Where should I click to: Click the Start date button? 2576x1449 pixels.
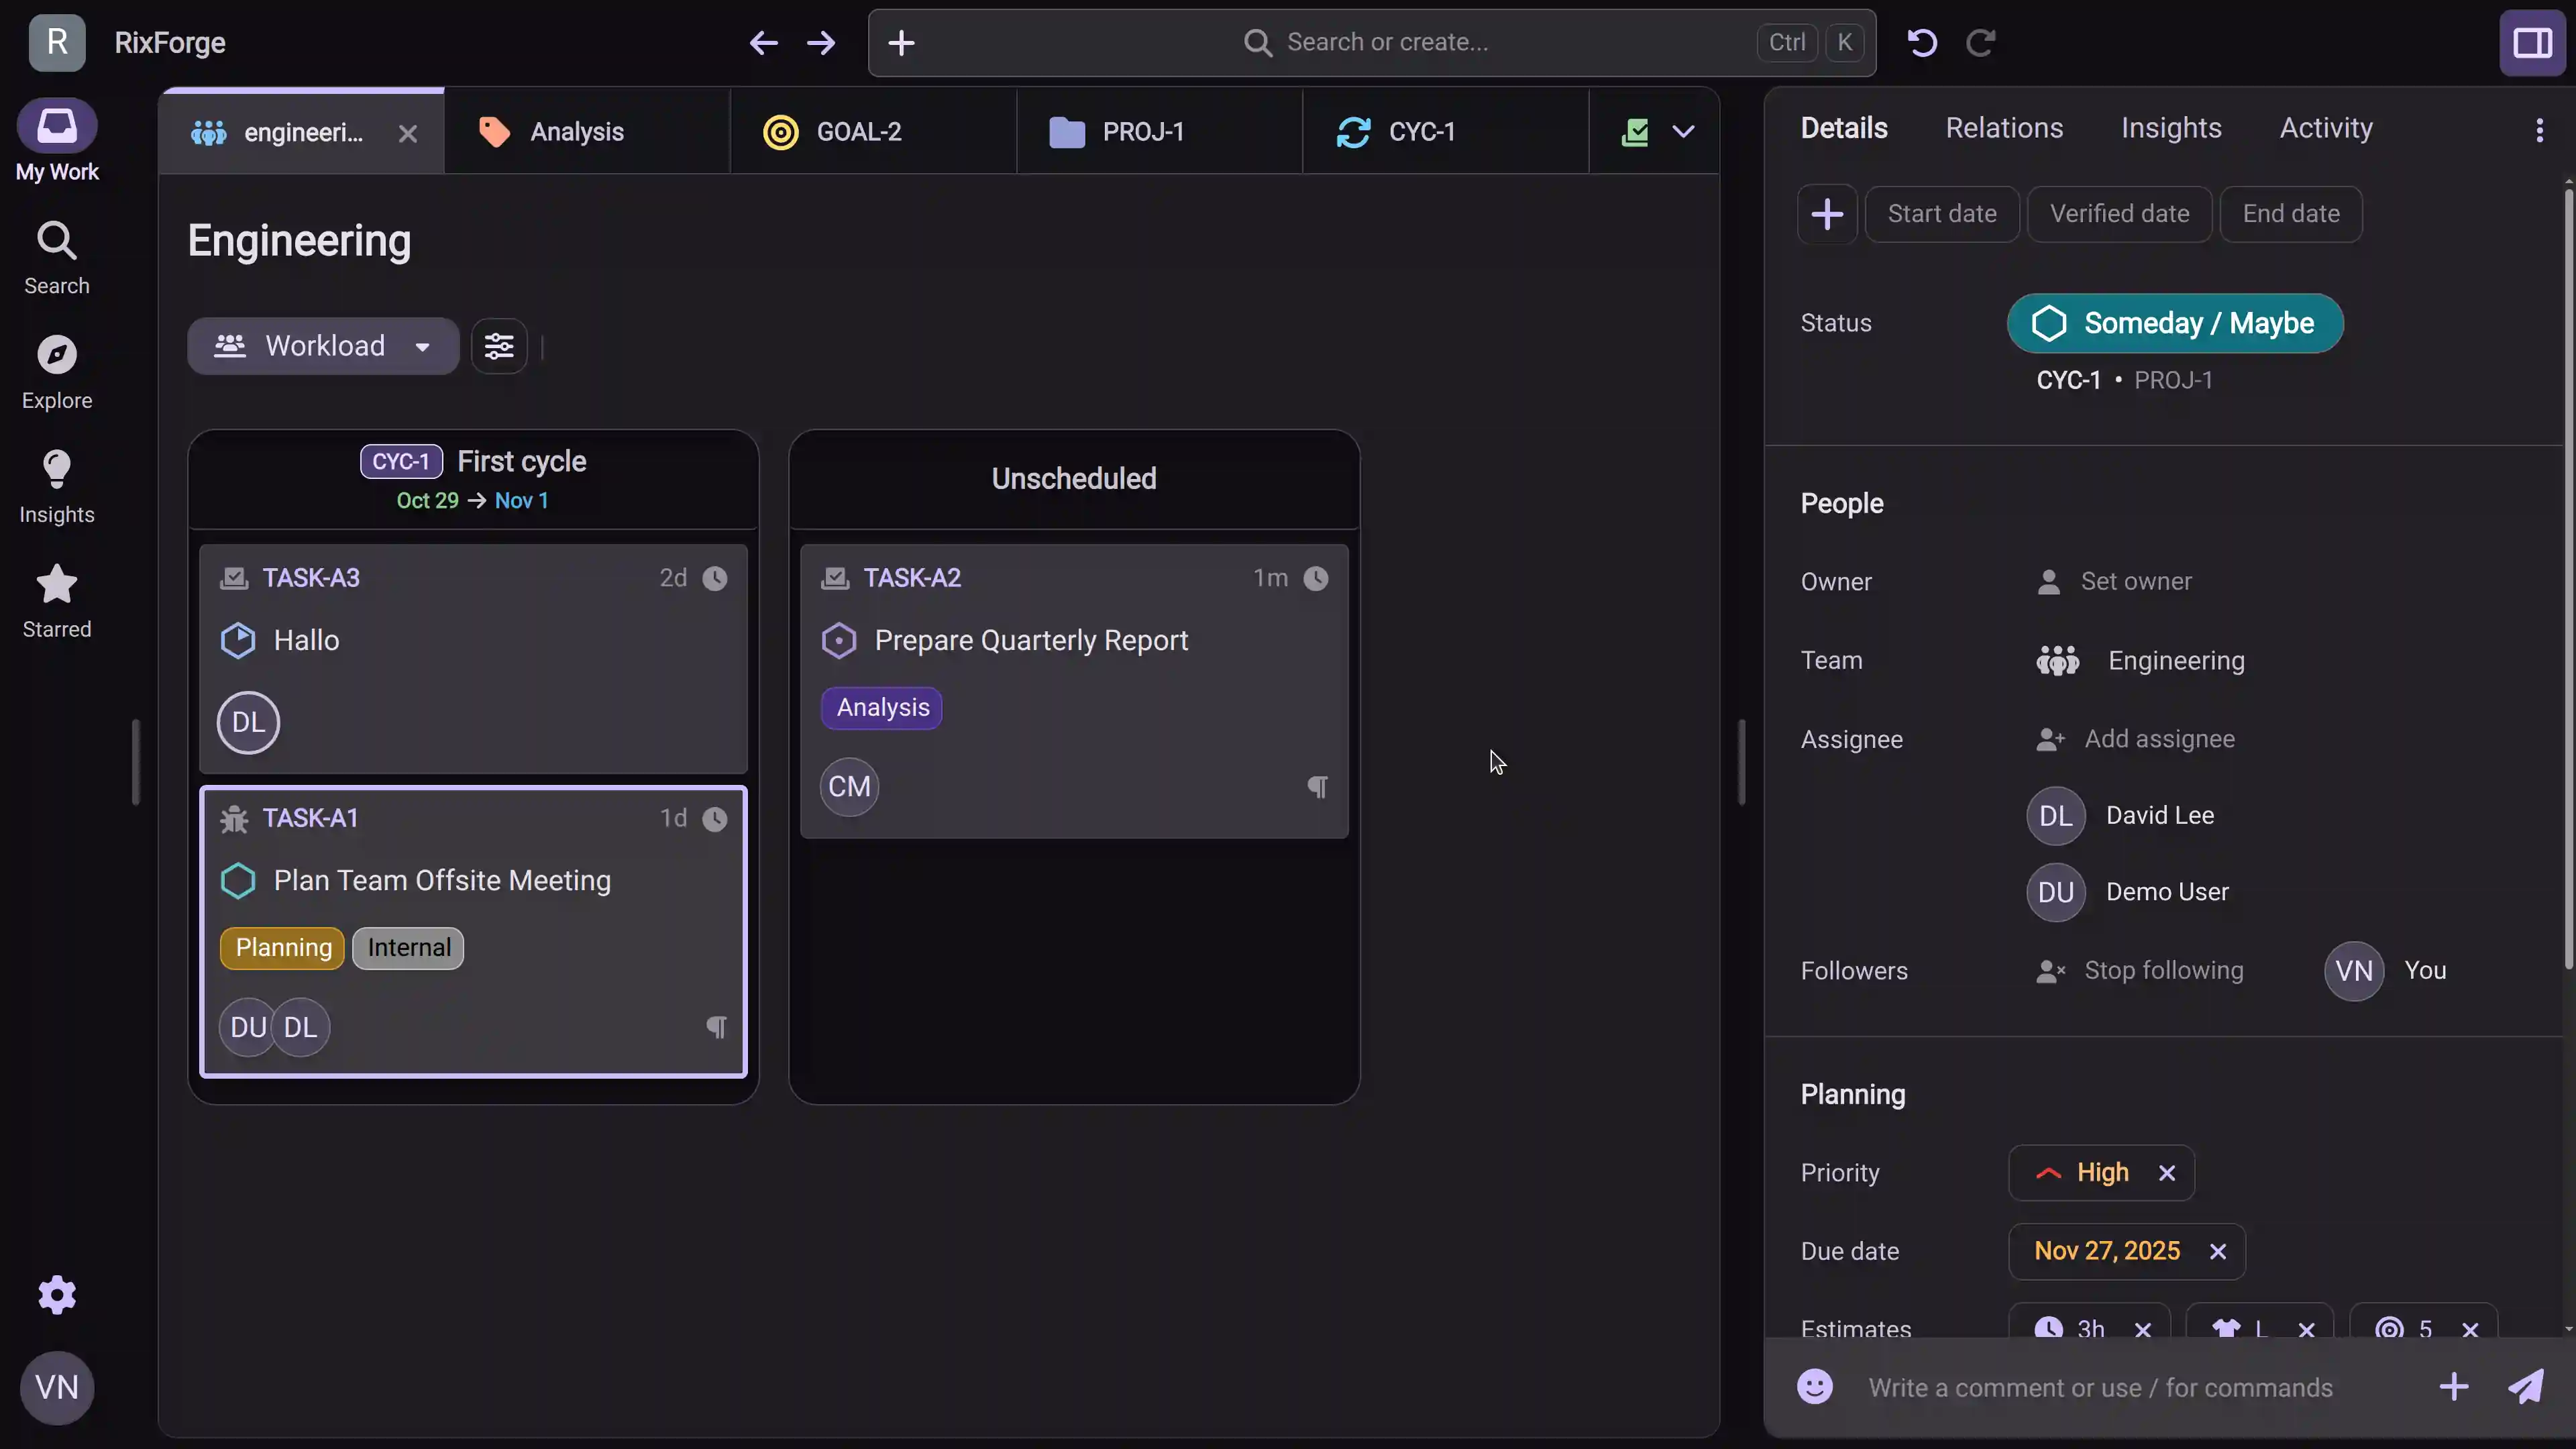[x=1941, y=214]
